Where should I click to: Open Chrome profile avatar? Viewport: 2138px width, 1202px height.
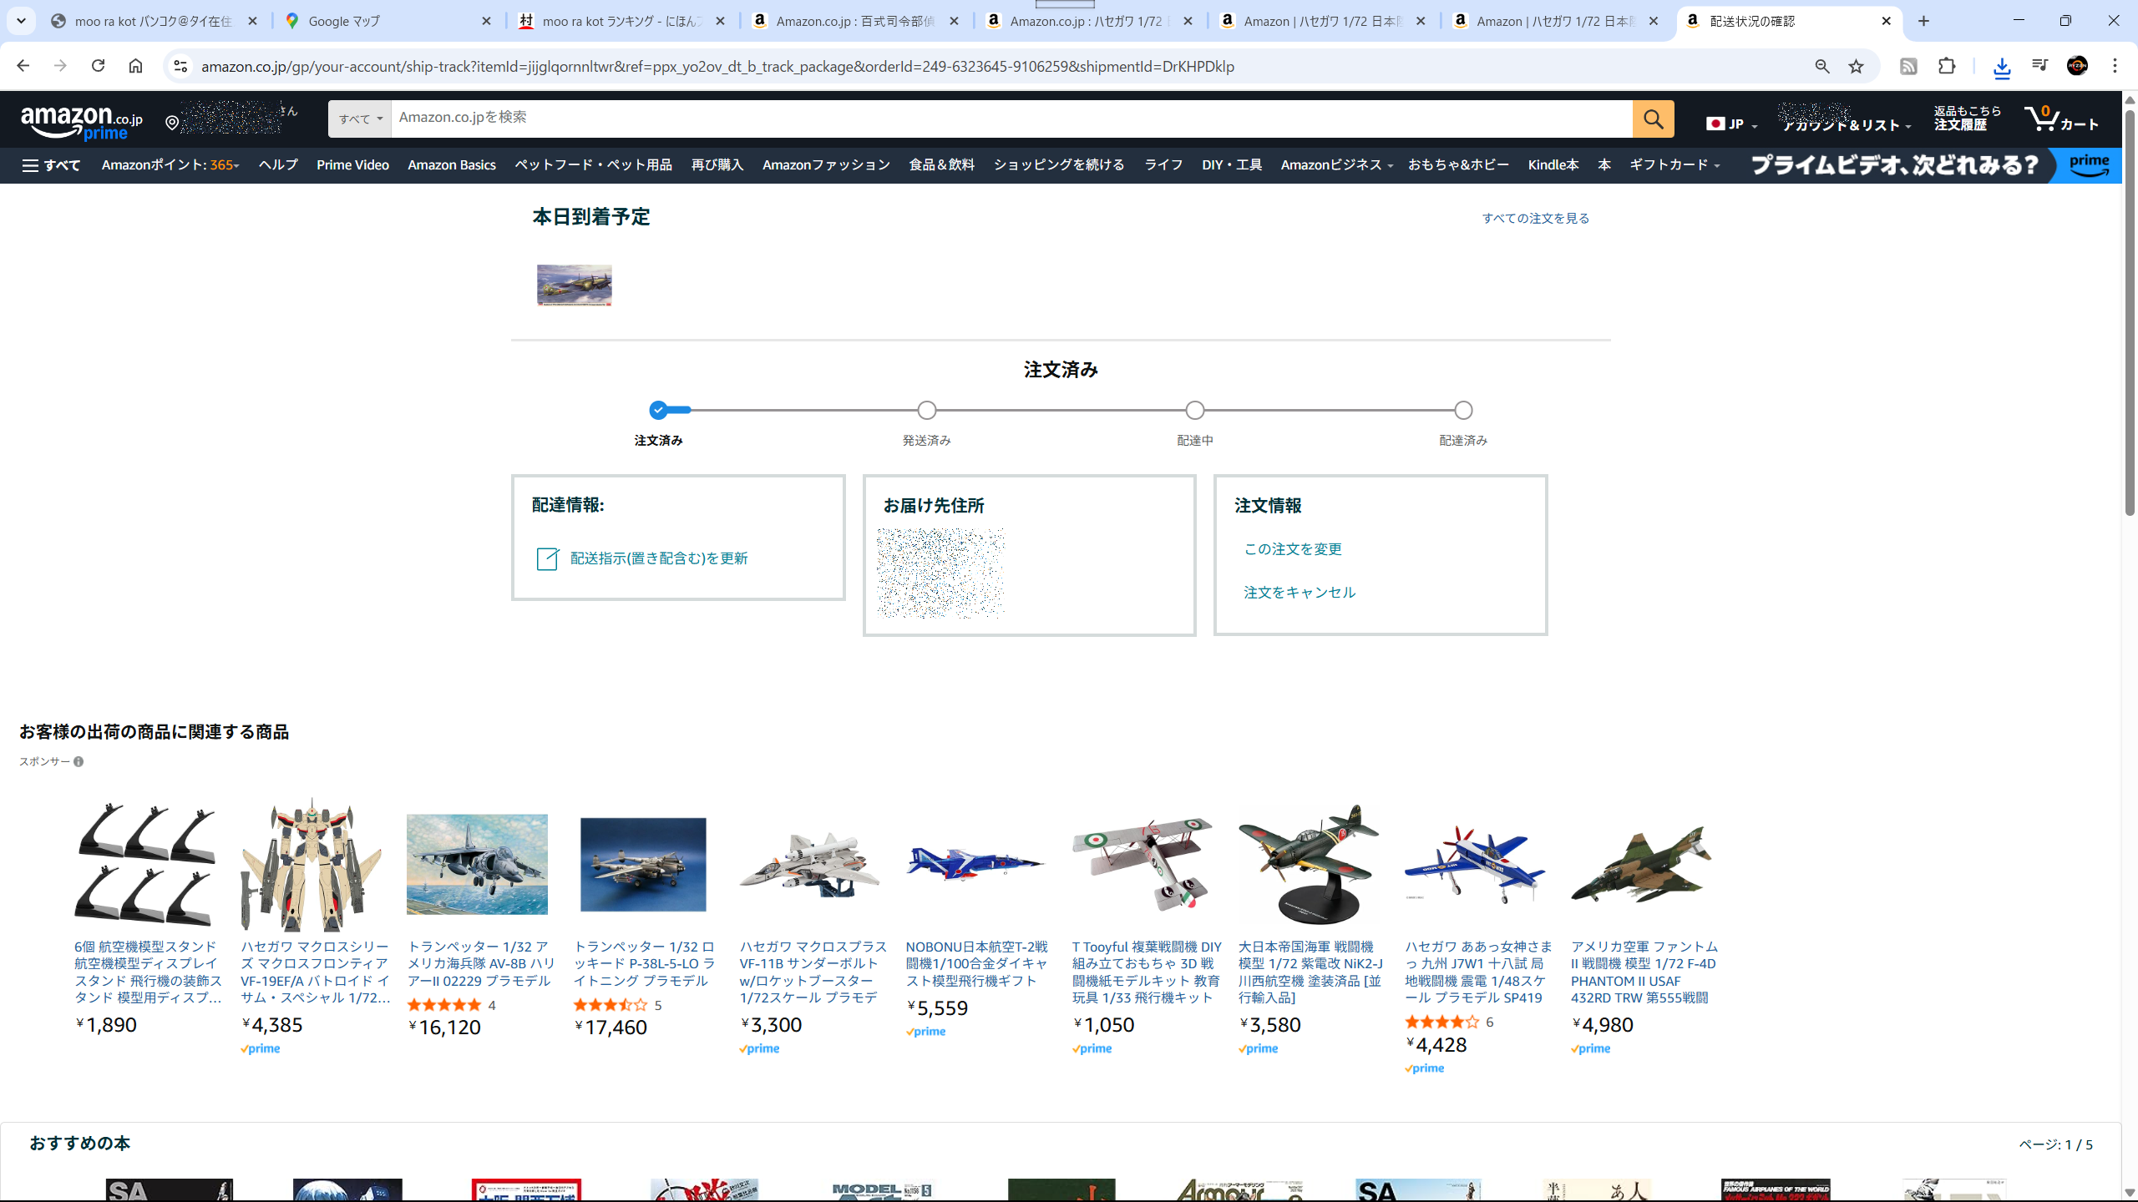pos(2077,66)
